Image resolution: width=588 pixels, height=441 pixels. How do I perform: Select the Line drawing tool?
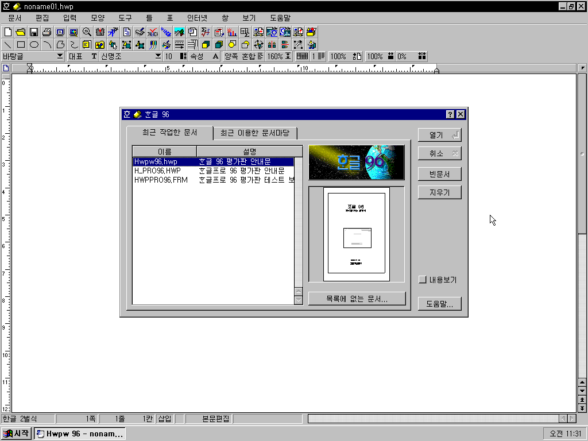[7, 45]
